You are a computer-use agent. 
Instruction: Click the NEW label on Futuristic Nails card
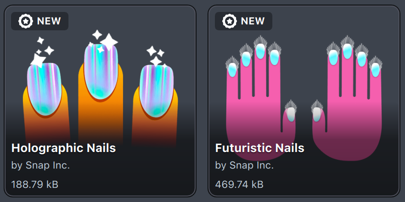[253, 21]
